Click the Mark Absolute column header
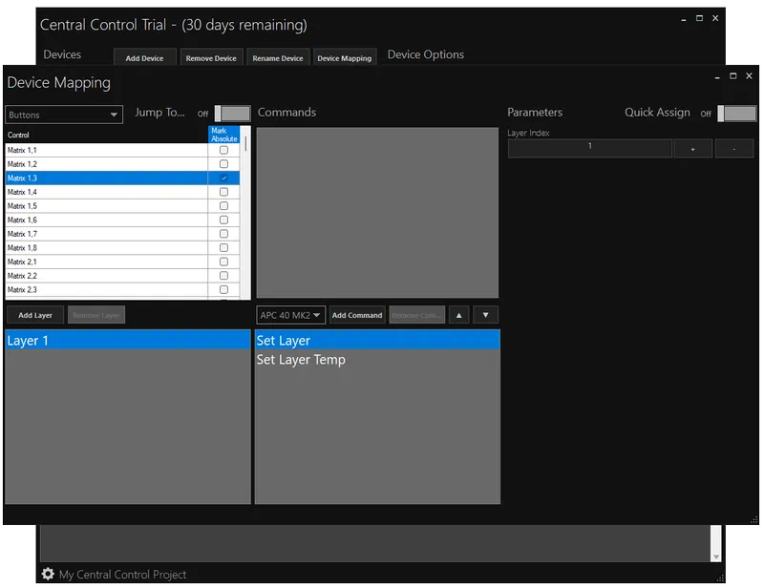 (224, 135)
